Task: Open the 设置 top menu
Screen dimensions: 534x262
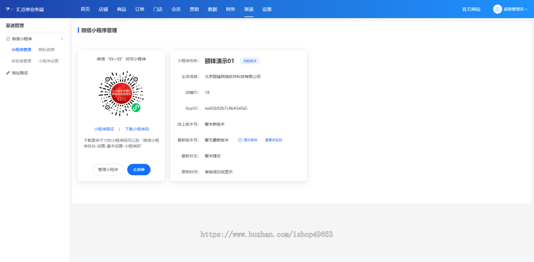Action: 267,9
